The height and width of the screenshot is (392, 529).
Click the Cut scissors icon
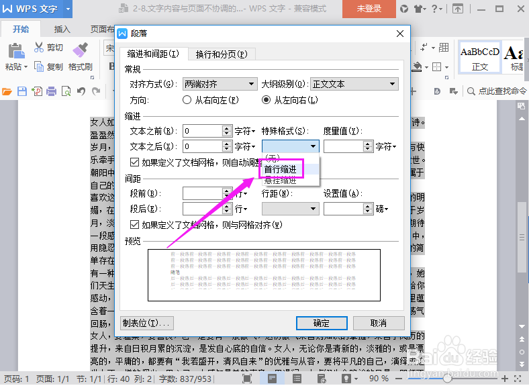pyautogui.click(x=39, y=47)
